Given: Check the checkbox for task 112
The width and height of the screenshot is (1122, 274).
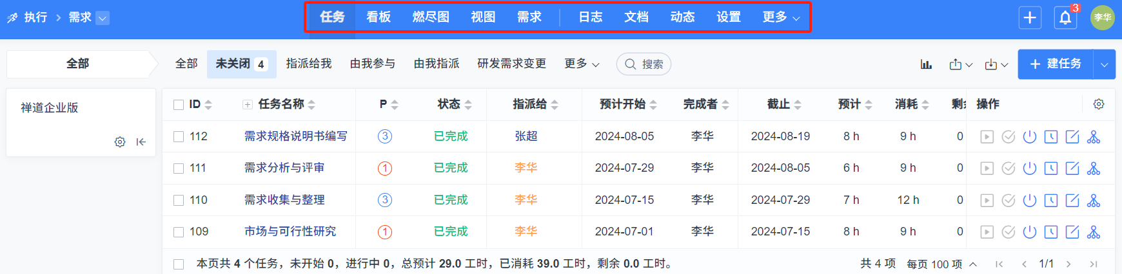Looking at the screenshot, I should [x=179, y=136].
